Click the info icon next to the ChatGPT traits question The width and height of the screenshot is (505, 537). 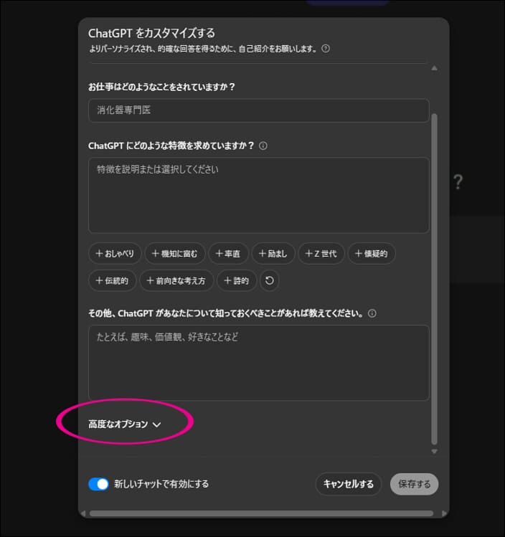263,146
